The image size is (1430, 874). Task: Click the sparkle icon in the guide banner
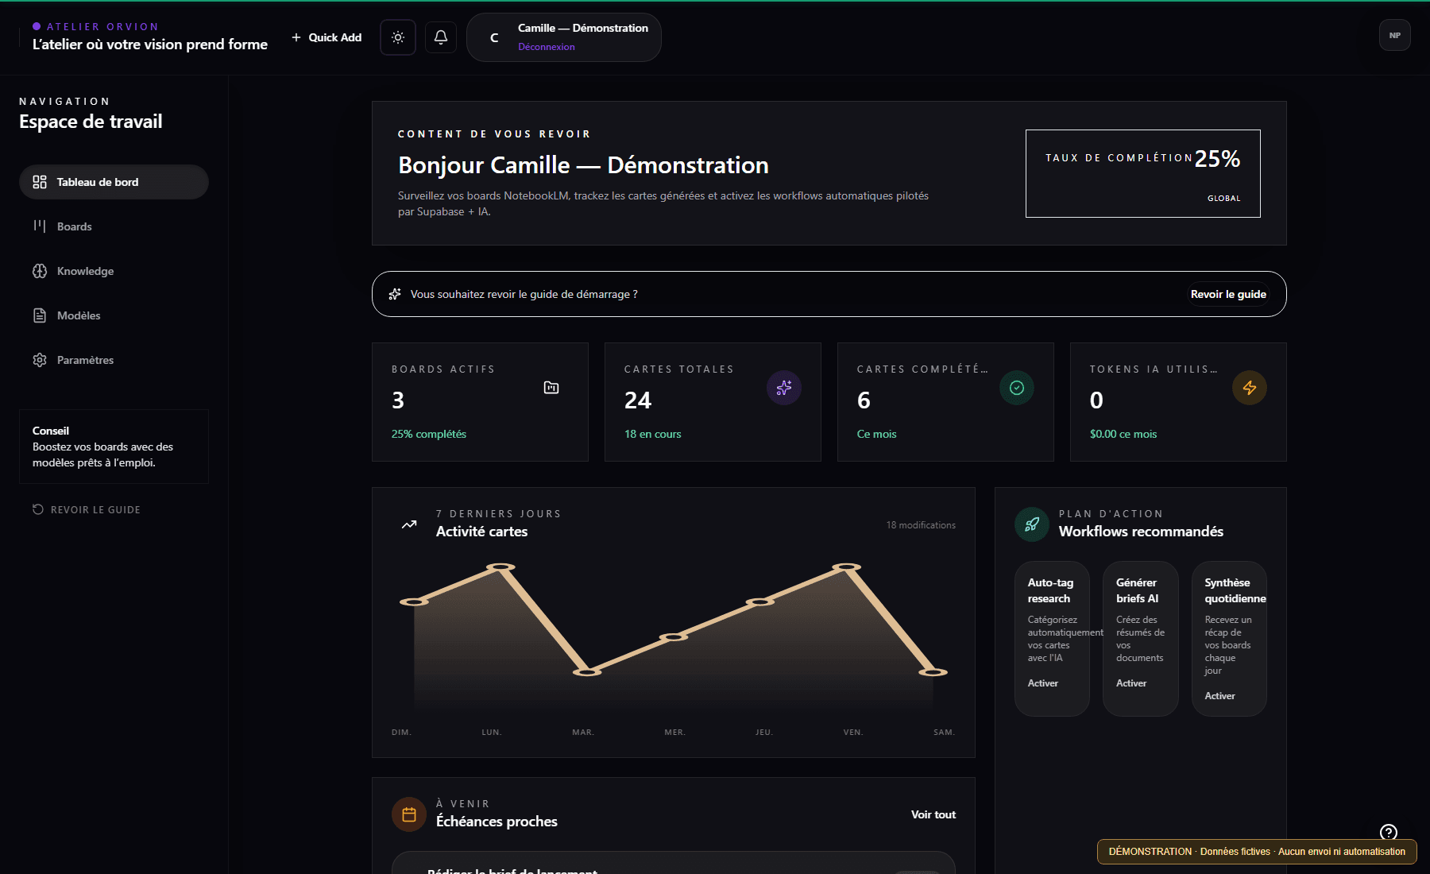pos(395,294)
